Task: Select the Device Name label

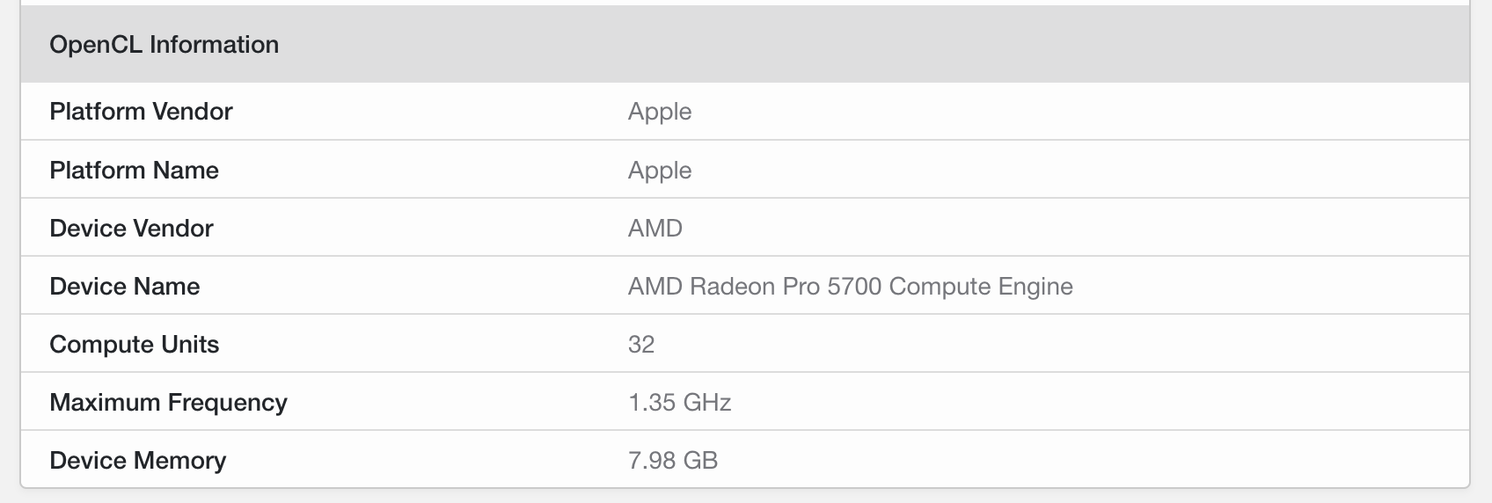Action: (x=125, y=287)
